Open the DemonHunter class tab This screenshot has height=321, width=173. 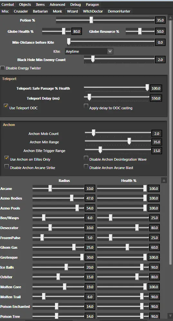click(119, 11)
